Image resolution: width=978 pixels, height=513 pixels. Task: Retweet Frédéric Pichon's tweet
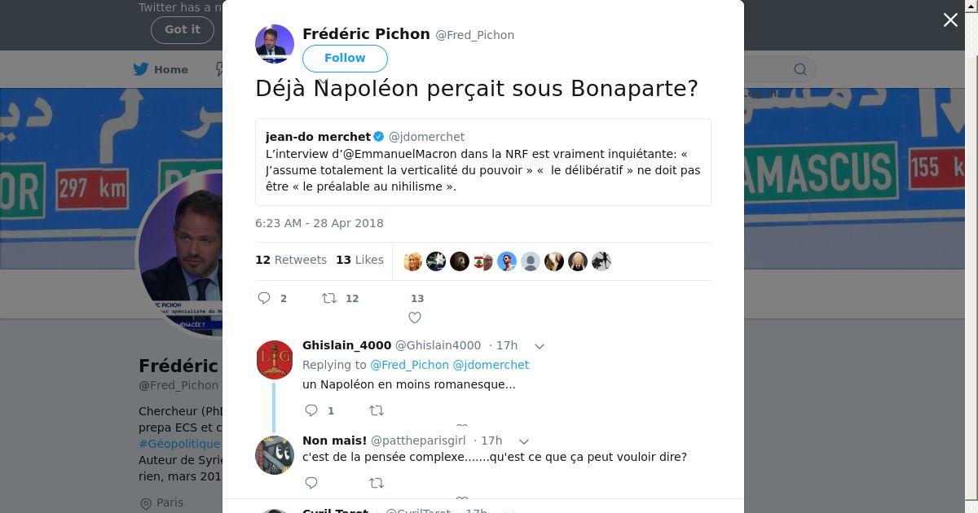point(329,298)
